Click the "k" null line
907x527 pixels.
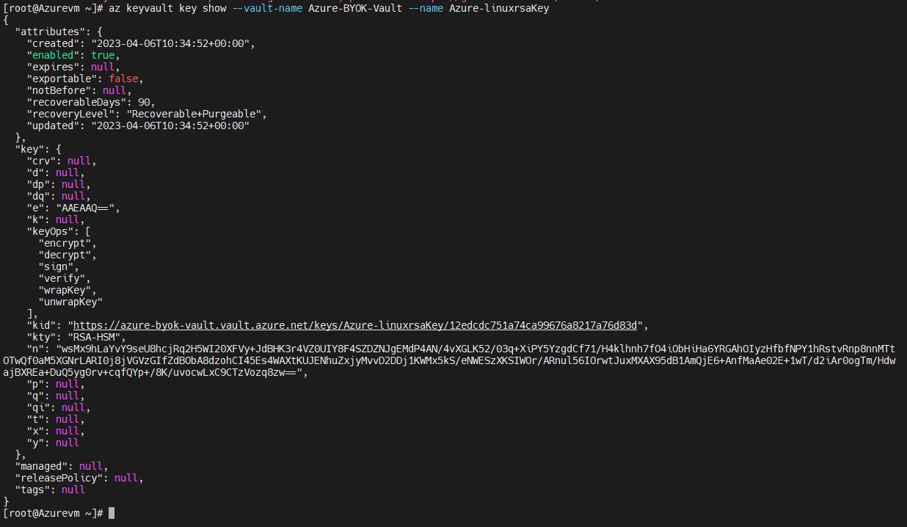[x=56, y=219]
